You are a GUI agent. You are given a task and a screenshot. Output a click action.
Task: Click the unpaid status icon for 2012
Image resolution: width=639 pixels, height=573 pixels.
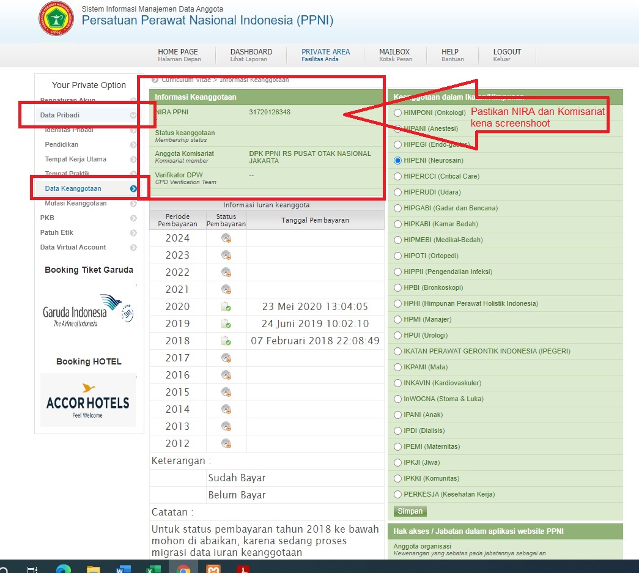pyautogui.click(x=226, y=444)
